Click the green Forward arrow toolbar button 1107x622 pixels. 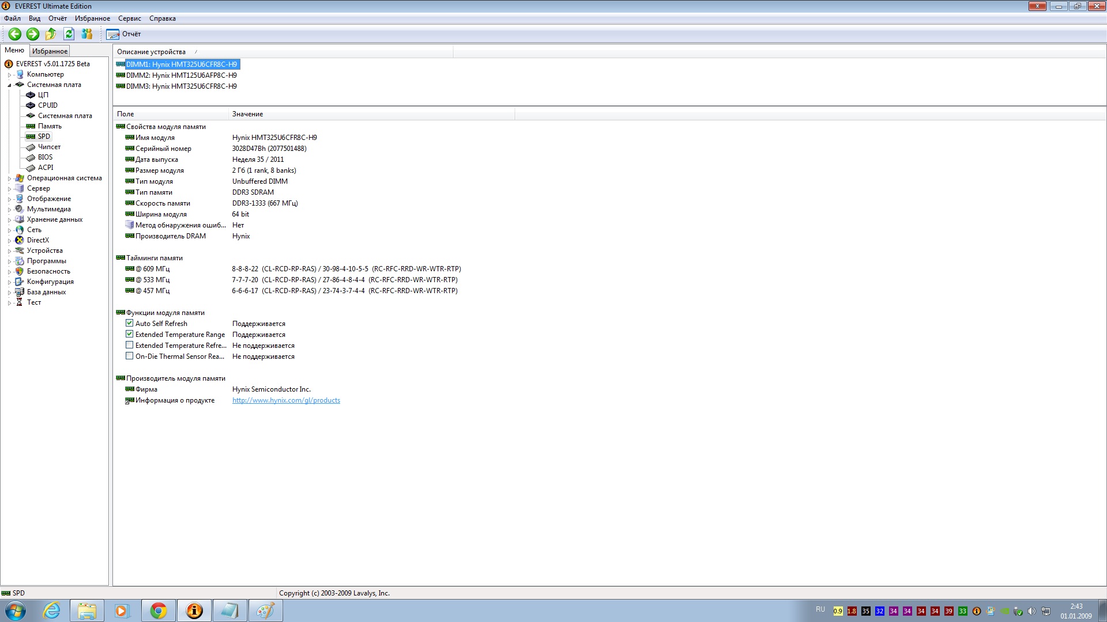click(x=33, y=34)
